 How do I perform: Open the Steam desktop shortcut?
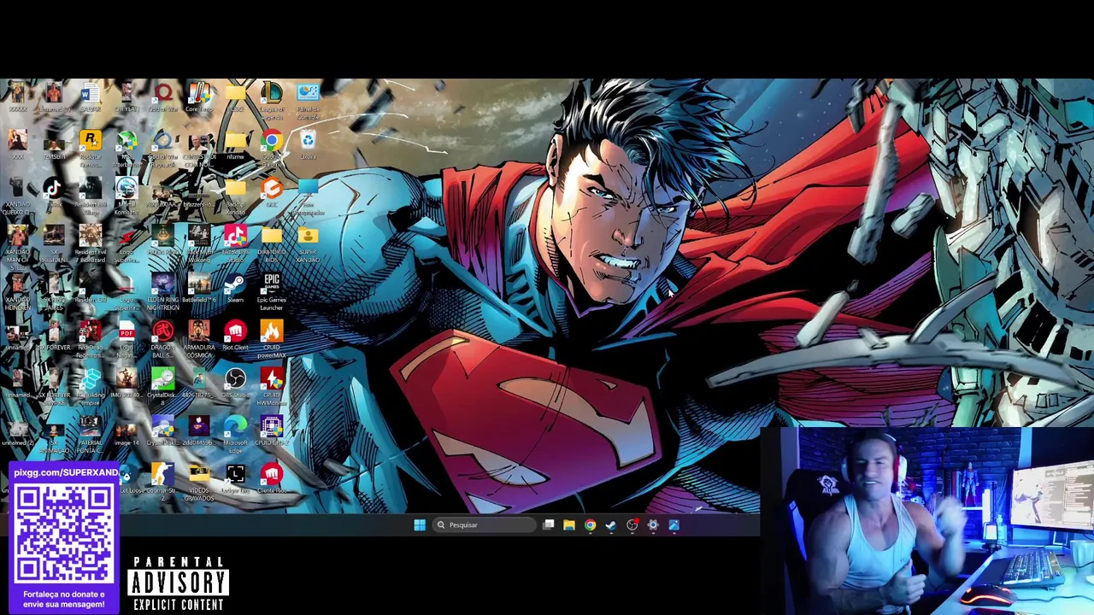coord(235,289)
